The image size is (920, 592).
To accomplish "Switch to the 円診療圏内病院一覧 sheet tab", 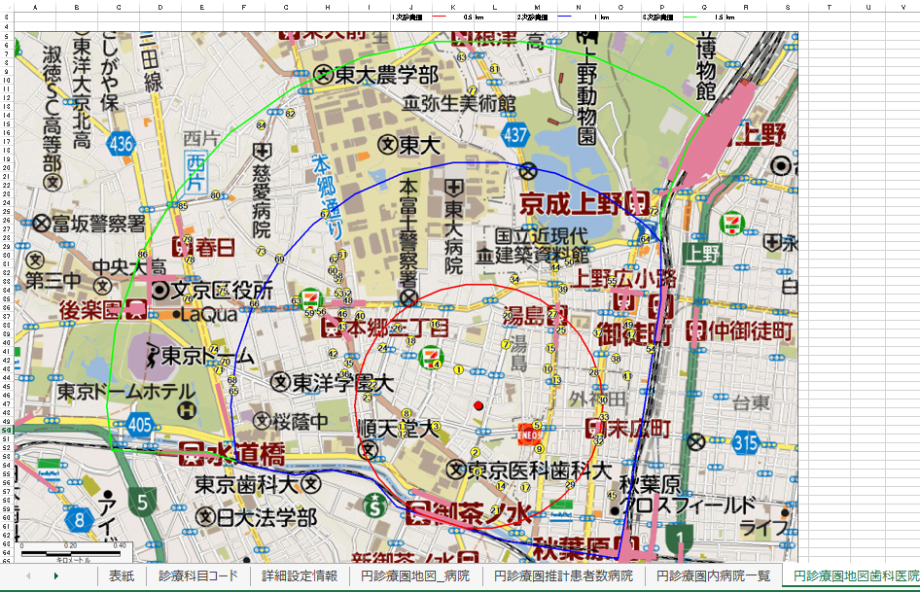I will (x=713, y=576).
